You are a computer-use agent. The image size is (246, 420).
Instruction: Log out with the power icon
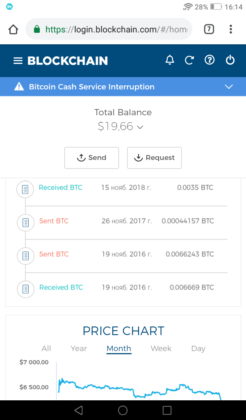(x=230, y=60)
